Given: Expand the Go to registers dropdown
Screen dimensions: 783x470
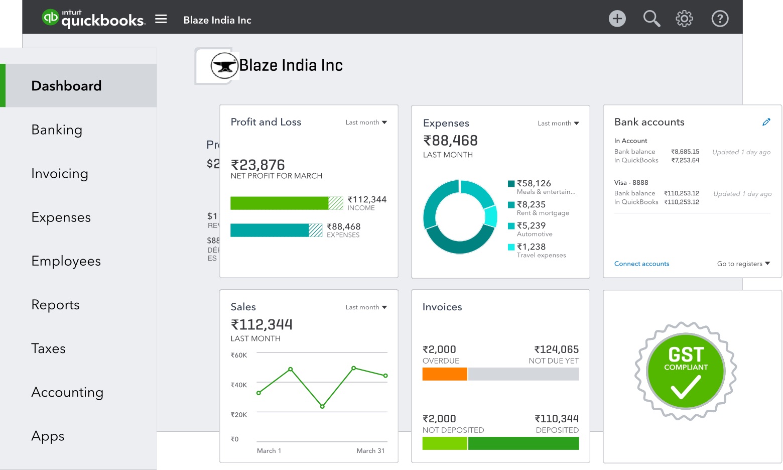Looking at the screenshot, I should [x=743, y=264].
